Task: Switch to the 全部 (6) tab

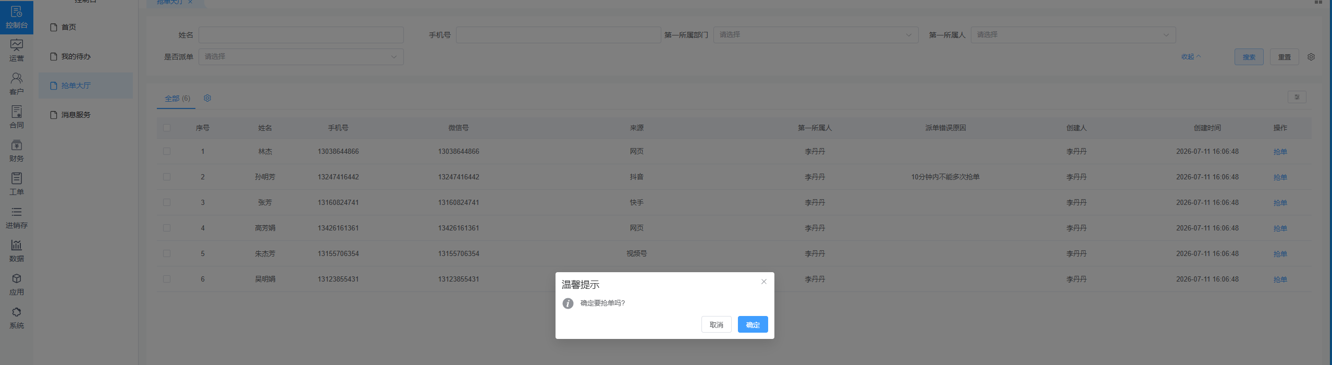Action: [177, 98]
